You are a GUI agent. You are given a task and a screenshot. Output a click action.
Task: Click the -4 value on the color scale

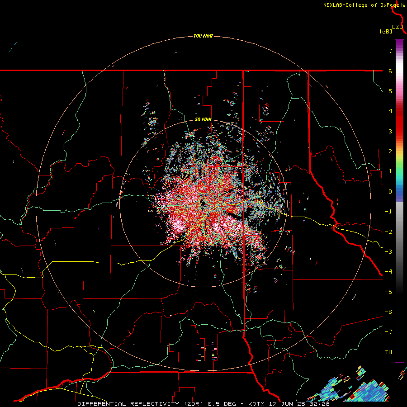coord(388,272)
